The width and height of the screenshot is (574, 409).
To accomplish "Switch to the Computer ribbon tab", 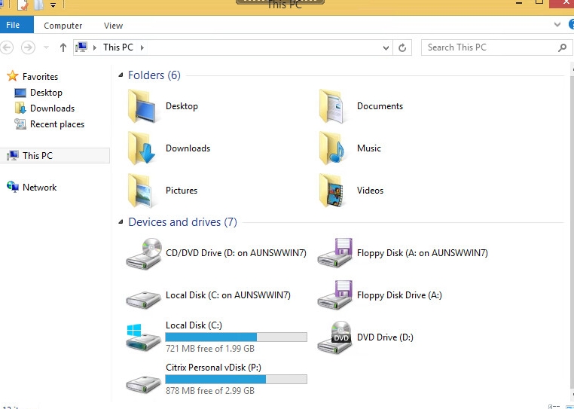I will pos(63,26).
